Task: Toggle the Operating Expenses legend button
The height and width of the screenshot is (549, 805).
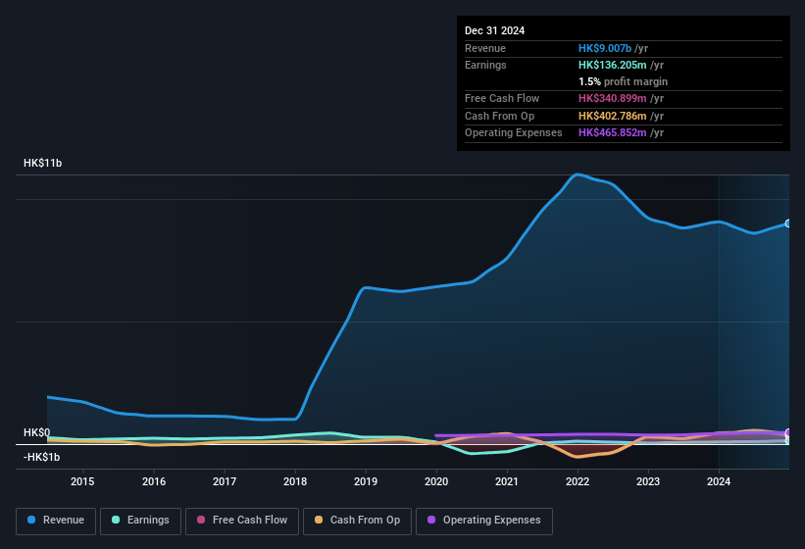Action: point(484,521)
